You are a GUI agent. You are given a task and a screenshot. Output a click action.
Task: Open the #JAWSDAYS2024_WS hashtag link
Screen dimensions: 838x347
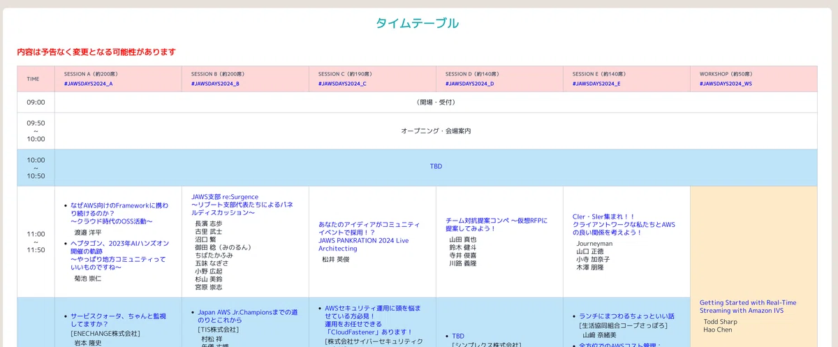coord(726,84)
